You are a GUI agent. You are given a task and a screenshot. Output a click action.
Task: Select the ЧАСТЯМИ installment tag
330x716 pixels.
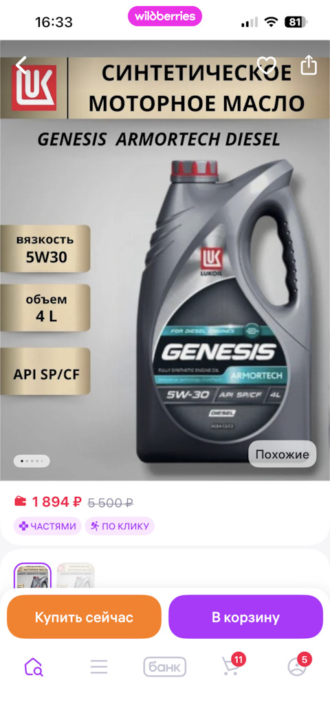click(x=47, y=526)
